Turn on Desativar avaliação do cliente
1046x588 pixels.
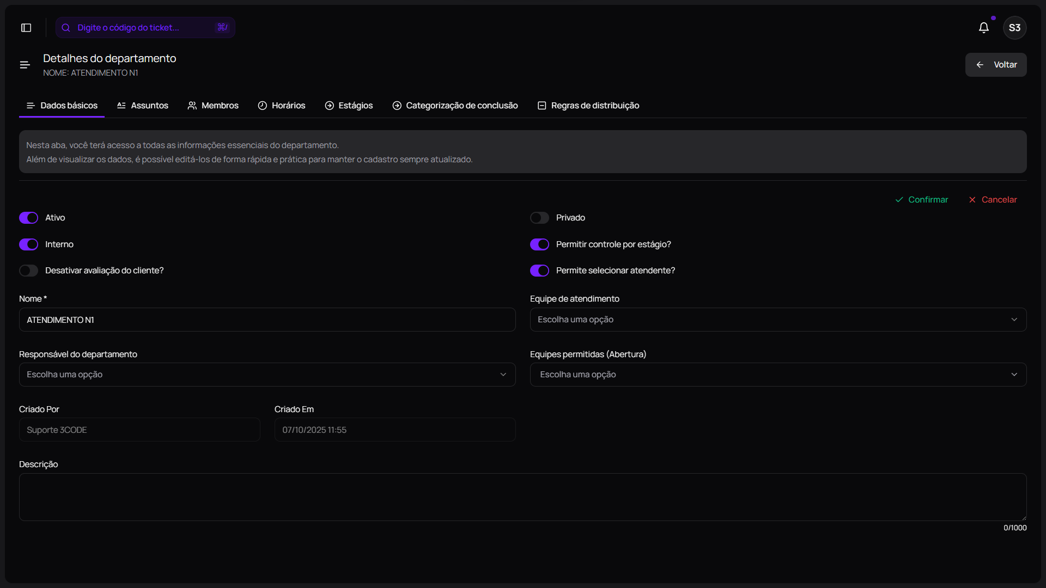29,271
